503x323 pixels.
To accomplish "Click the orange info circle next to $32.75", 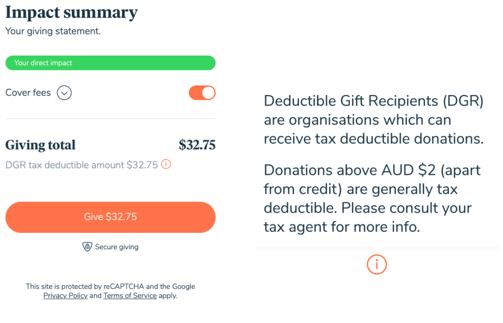I will point(166,164).
